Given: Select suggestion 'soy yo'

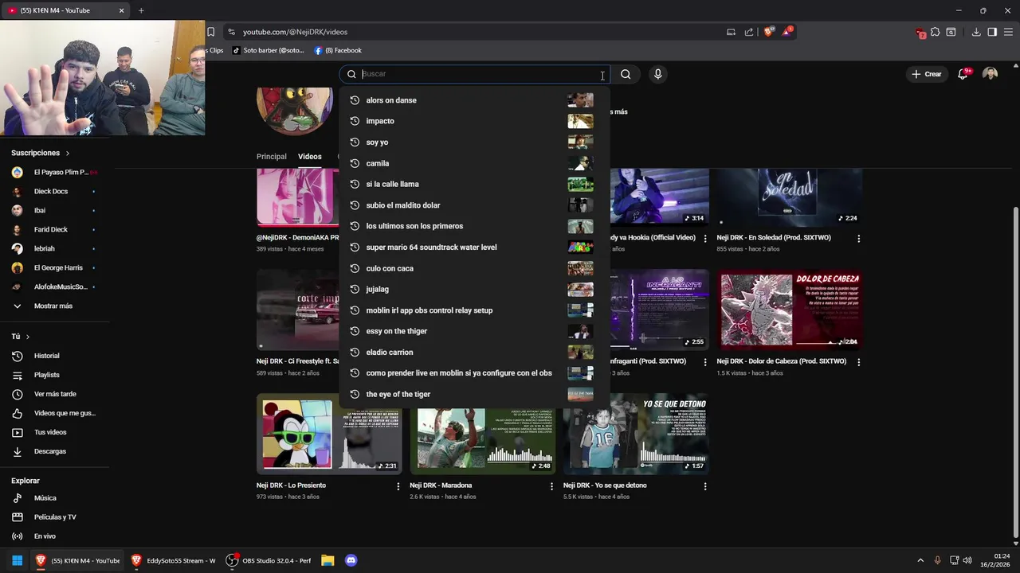Looking at the screenshot, I should (474, 142).
